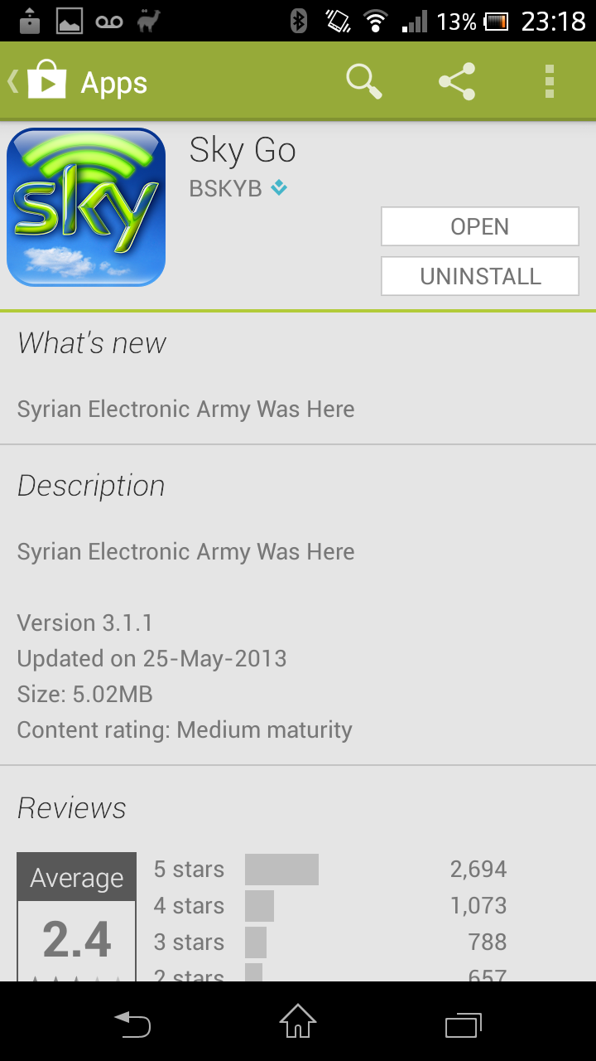Tap the Play Store bag icon
The width and height of the screenshot is (596, 1061).
pyautogui.click(x=46, y=81)
